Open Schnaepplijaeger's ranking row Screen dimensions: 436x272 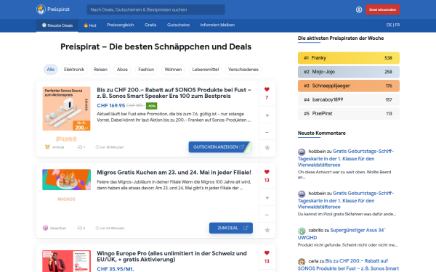pos(349,86)
